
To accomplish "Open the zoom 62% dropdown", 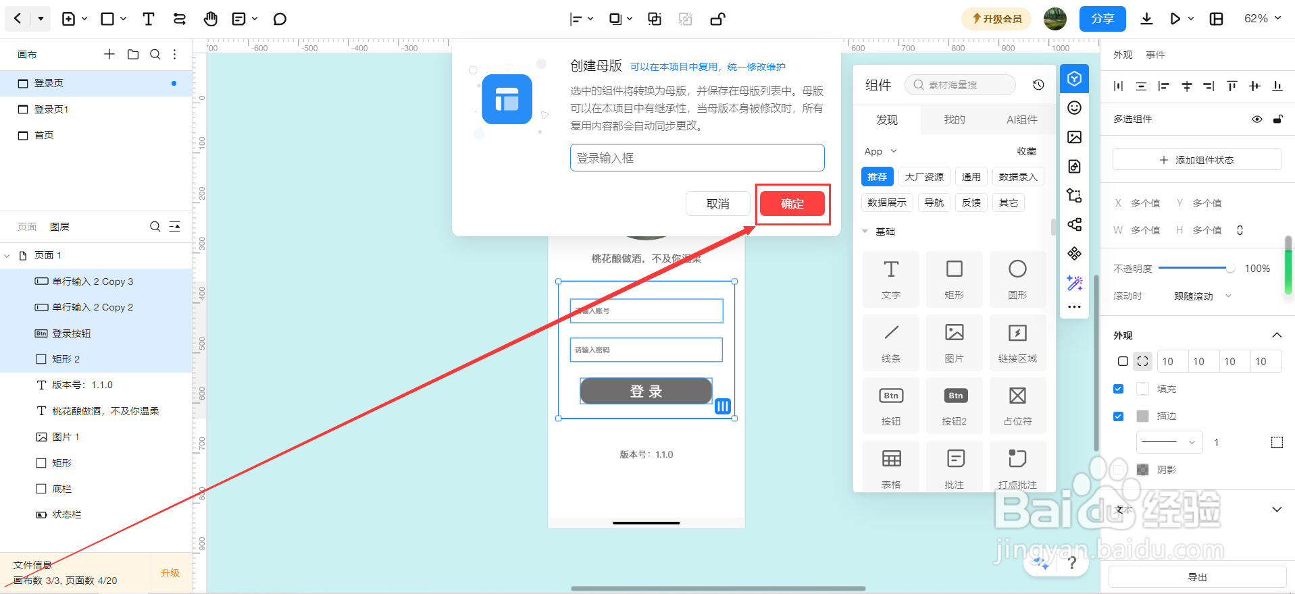I will 1263,19.
